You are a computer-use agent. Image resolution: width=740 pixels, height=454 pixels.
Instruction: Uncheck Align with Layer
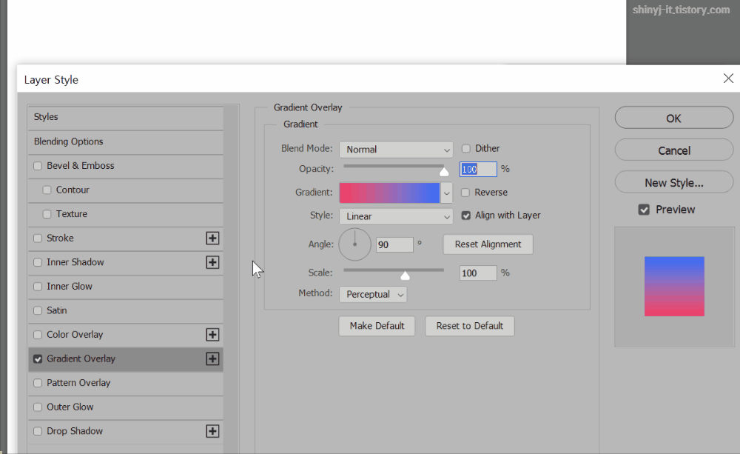(465, 216)
